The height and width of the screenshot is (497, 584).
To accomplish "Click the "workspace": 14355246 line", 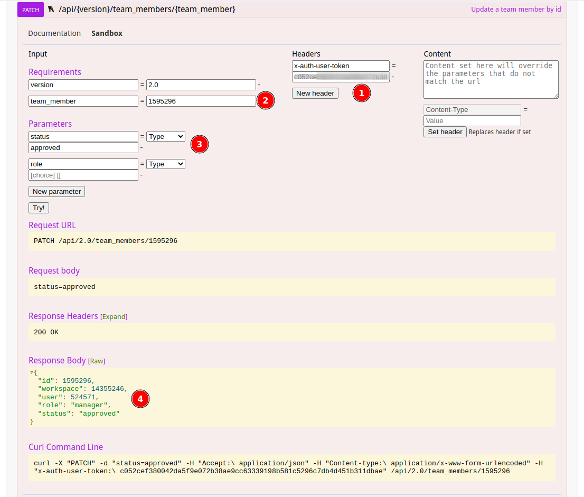I will pyautogui.click(x=82, y=389).
